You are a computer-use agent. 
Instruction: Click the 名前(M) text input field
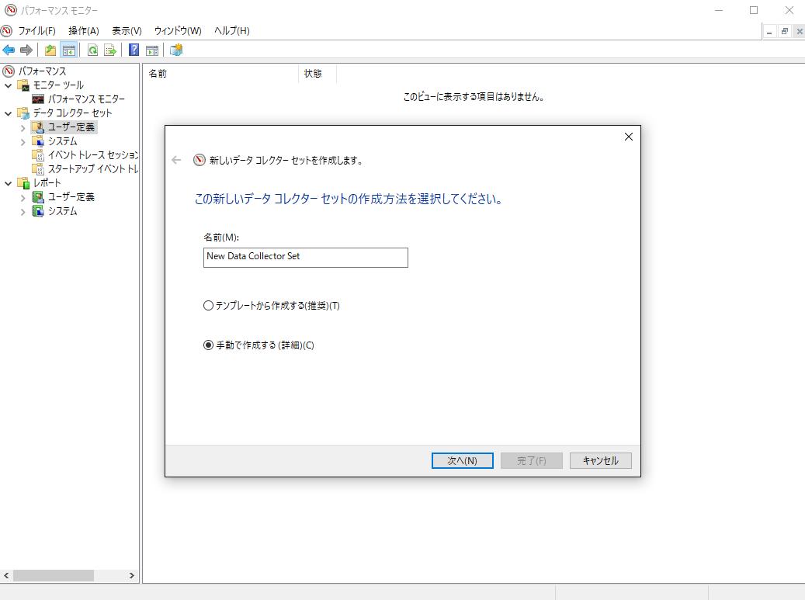(306, 258)
